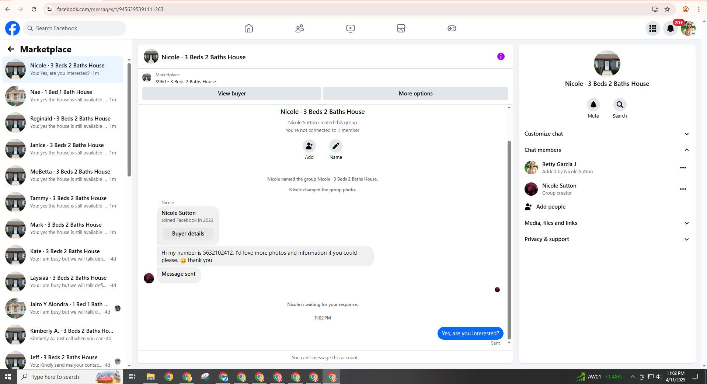Click Nicole Sutton in chat members
The image size is (707, 384).
coord(559,186)
